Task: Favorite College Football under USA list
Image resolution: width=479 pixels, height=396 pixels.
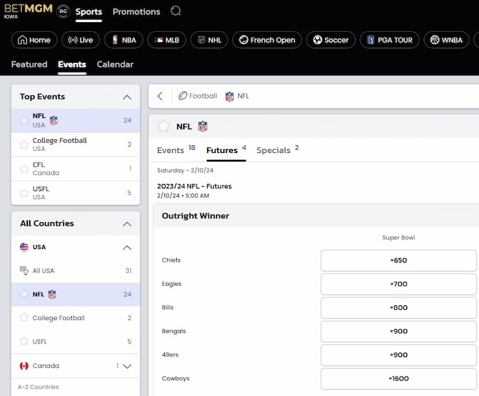Action: (24, 318)
